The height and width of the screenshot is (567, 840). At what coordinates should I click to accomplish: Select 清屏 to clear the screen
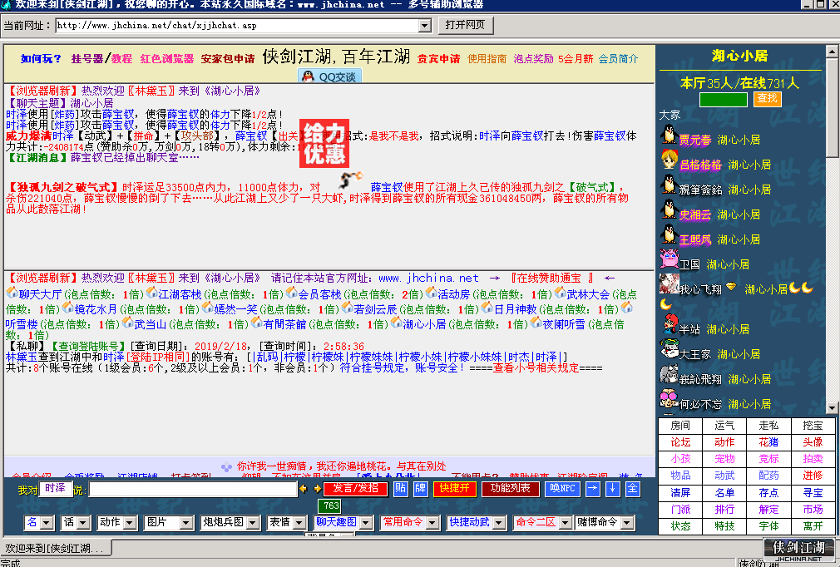click(x=680, y=492)
